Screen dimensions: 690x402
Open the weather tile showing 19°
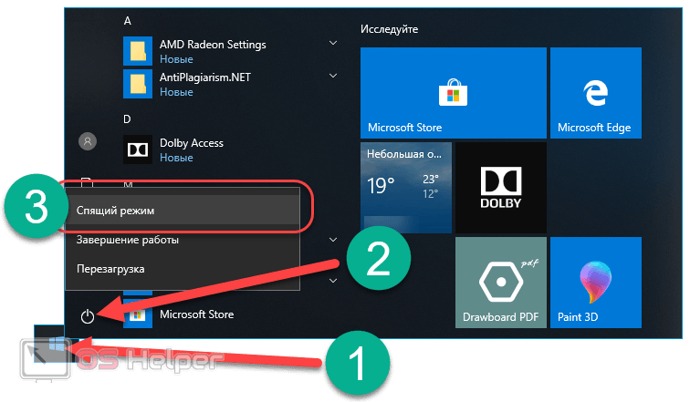(x=406, y=188)
